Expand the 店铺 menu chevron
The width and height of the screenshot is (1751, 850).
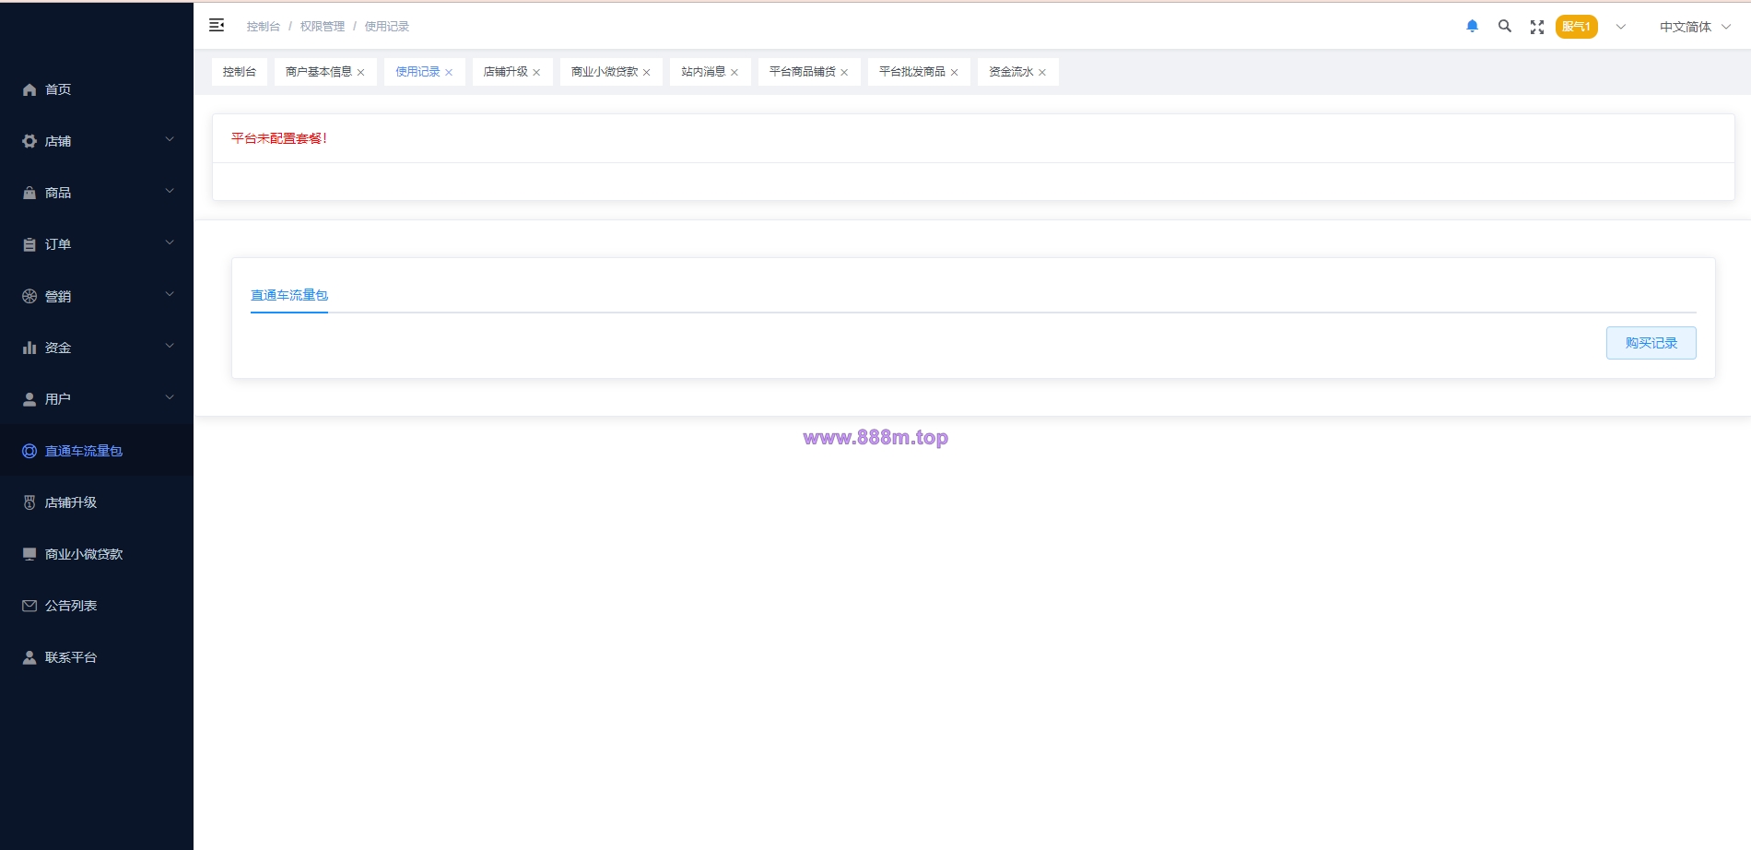(x=170, y=139)
